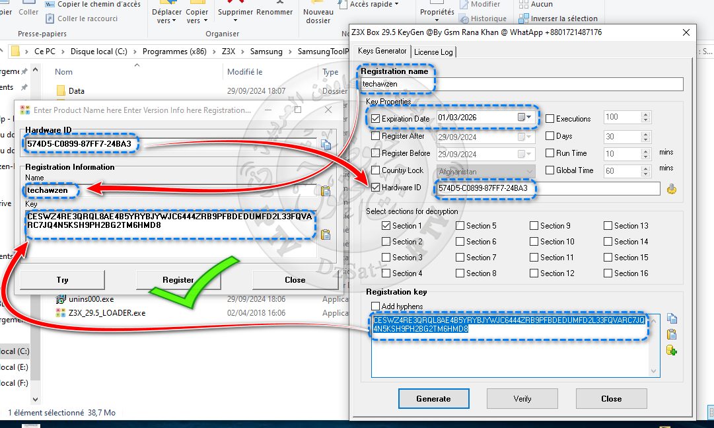Click Aucun to deselect all in Explorer
Screen dimensions: 714x428
pos(536,4)
